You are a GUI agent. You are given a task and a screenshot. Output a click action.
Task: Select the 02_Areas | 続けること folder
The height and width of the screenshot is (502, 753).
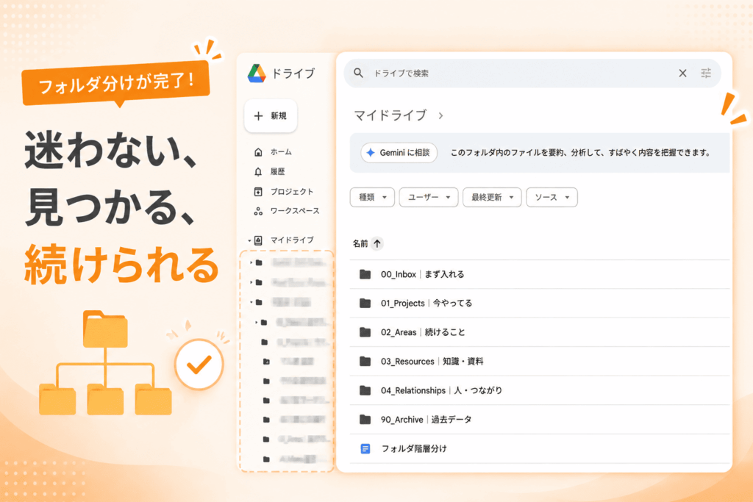[x=539, y=332]
